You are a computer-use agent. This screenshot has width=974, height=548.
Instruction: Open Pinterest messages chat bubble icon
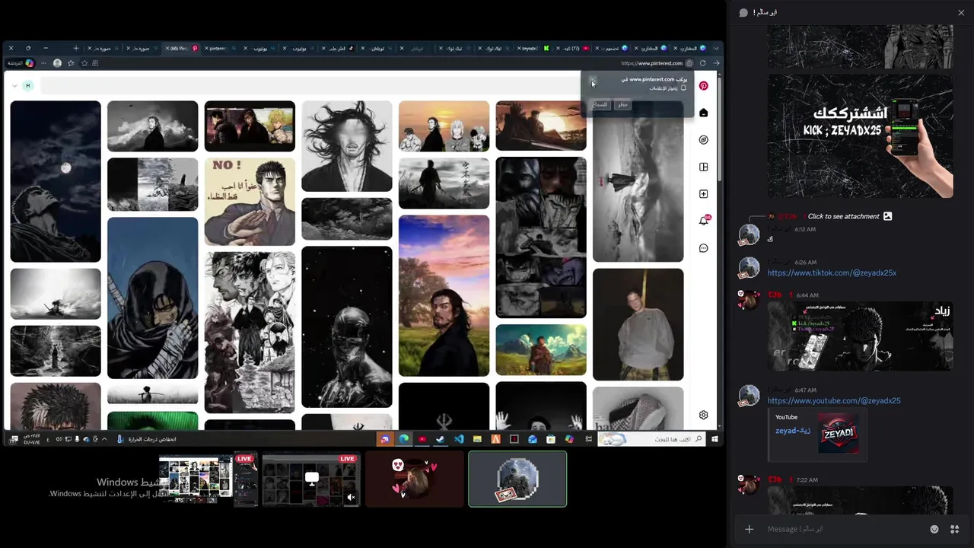704,248
